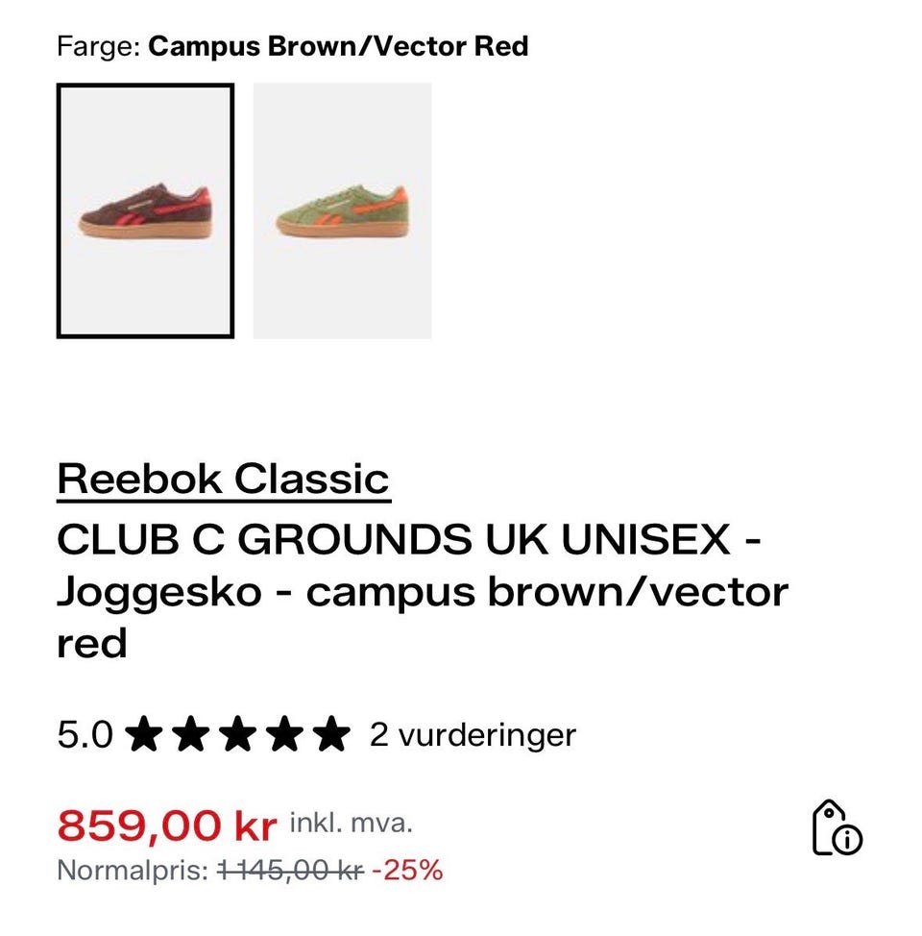Click the second rating star
Viewport: 922px width, 936px height.
click(191, 735)
